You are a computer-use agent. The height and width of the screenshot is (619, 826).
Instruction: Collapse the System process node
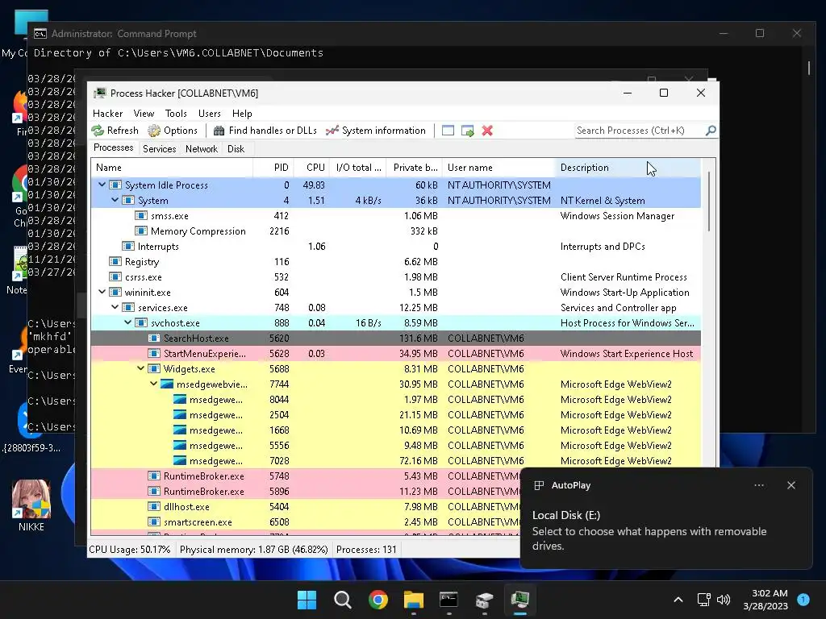tap(115, 200)
